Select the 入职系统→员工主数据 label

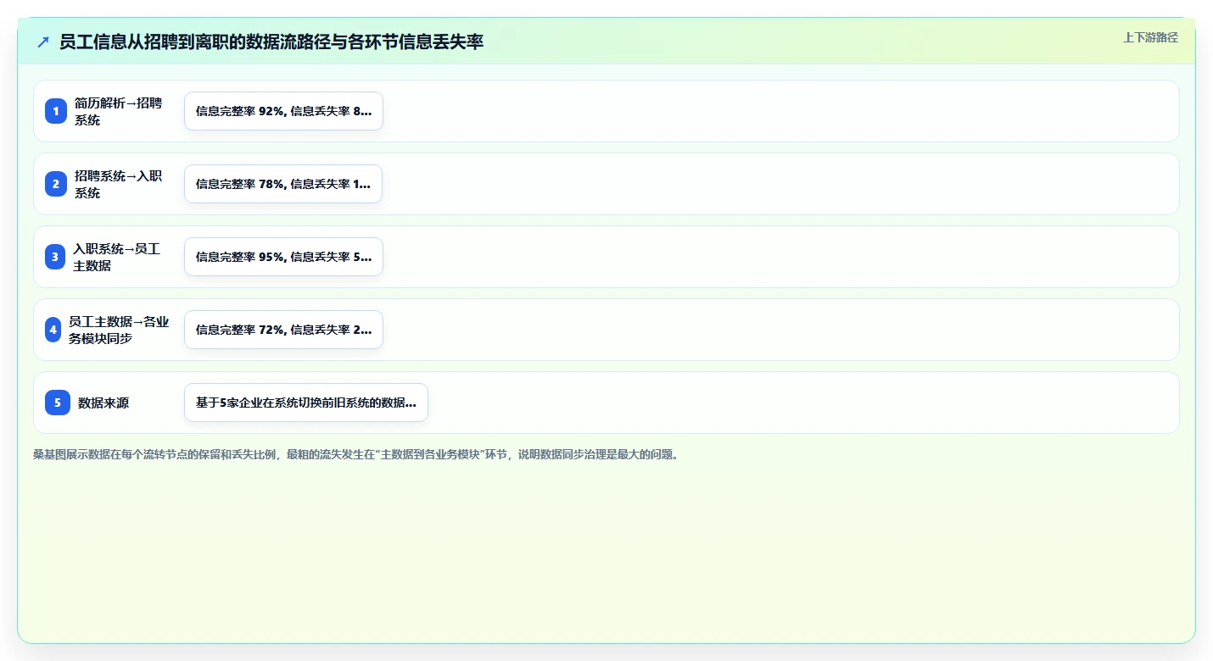click(116, 257)
